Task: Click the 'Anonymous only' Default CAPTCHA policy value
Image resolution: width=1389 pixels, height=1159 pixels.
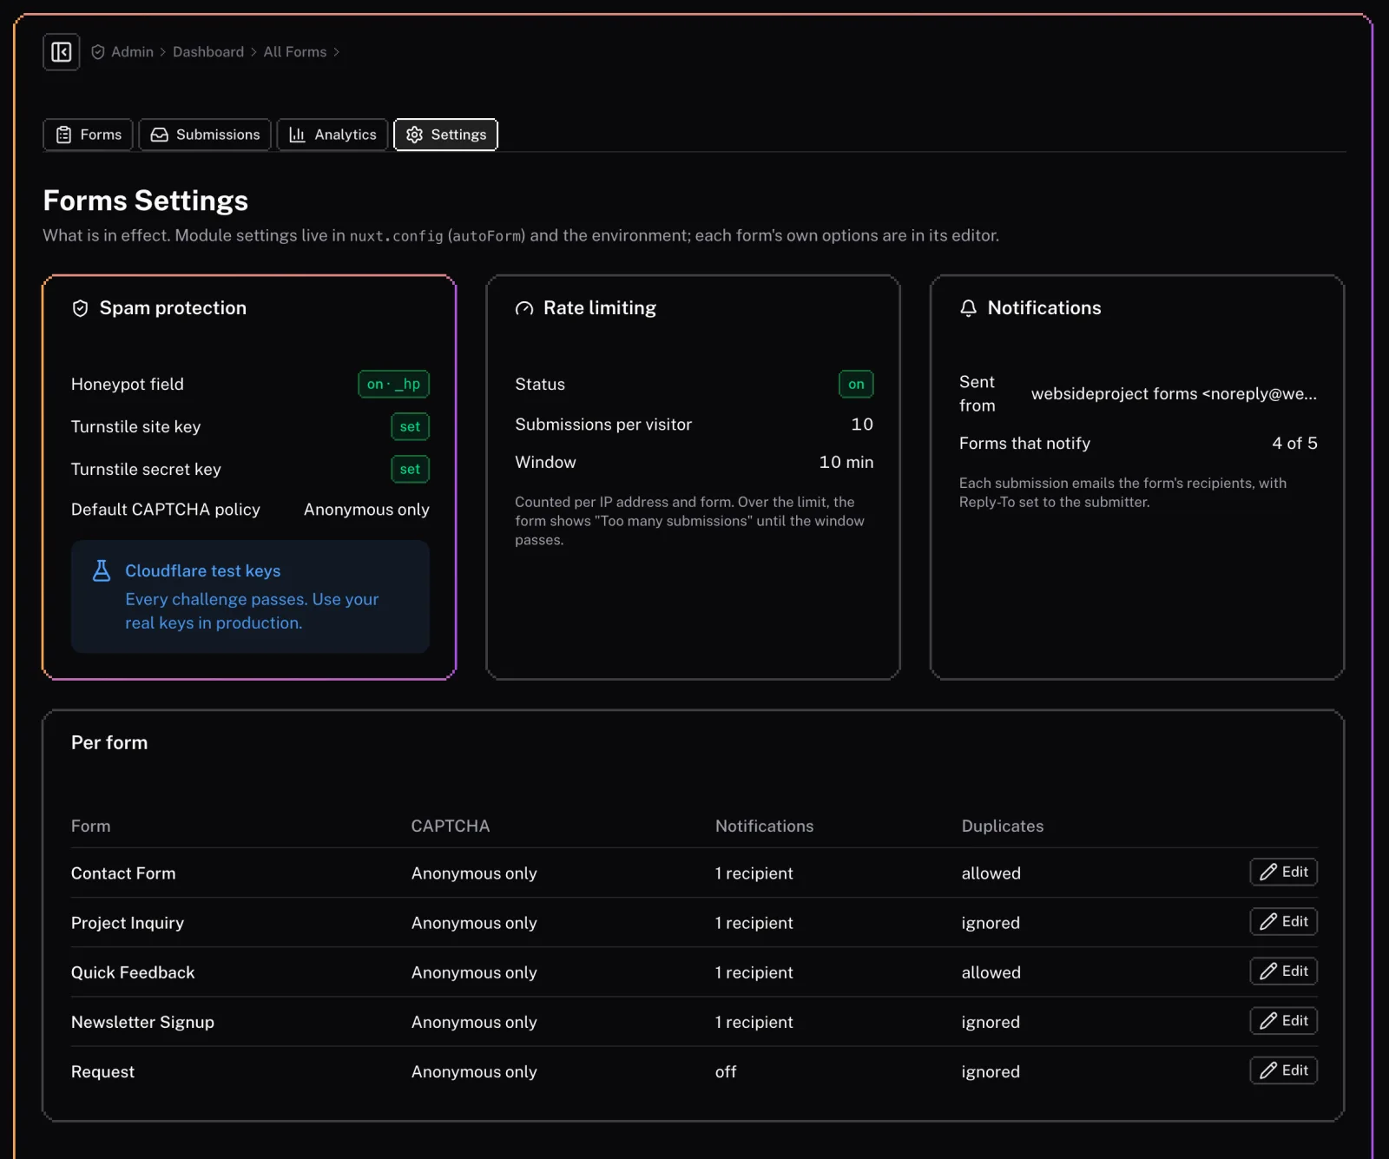Action: pos(366,510)
